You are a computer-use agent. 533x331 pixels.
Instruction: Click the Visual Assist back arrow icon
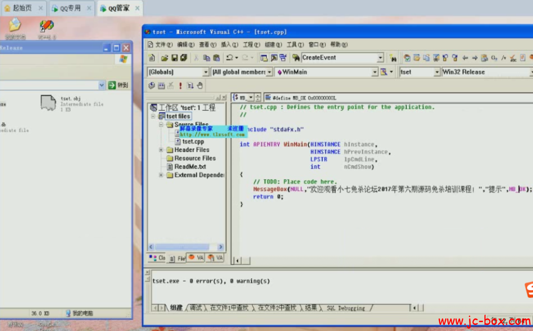(465, 58)
